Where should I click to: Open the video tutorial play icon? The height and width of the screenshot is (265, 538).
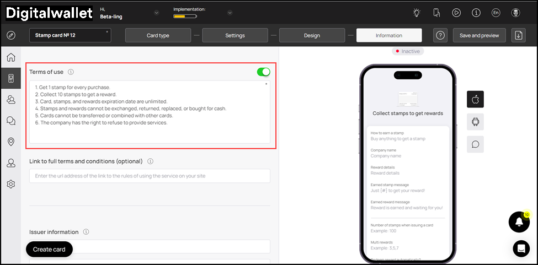pyautogui.click(x=456, y=13)
